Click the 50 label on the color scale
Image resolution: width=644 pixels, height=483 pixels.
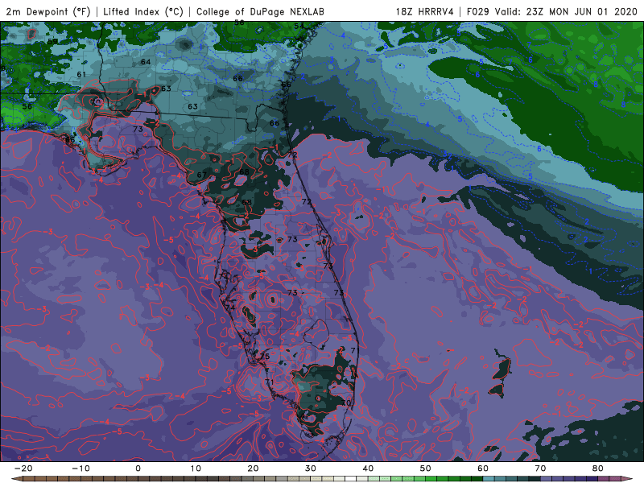426,469
